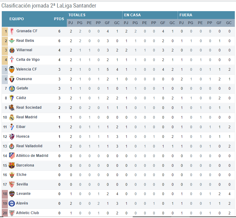This screenshot has height=218, width=236.
Task: Sort by the PTOS column header
Action: [59, 19]
